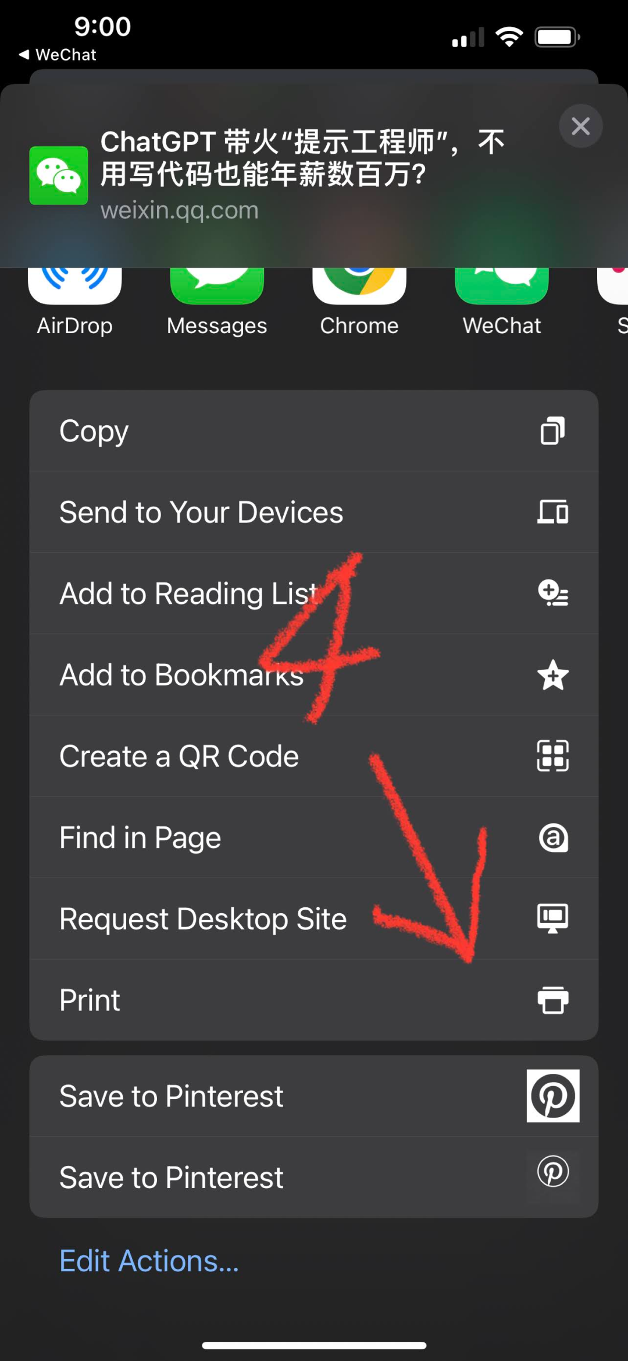Return to WeChat via back breadcrumb
The height and width of the screenshot is (1361, 628).
pyautogui.click(x=57, y=55)
